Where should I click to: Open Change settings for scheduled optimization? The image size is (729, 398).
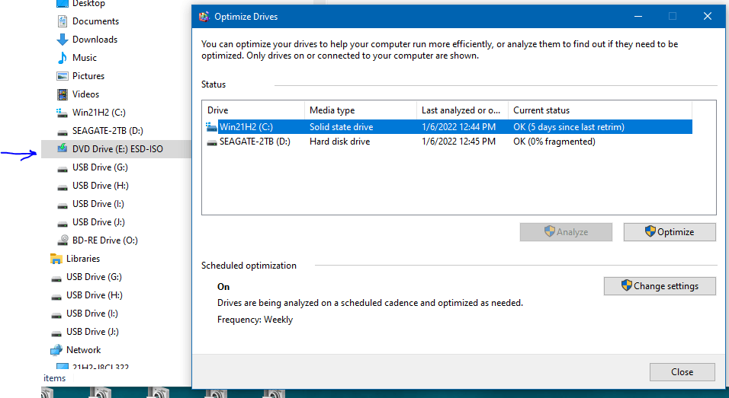tap(660, 286)
